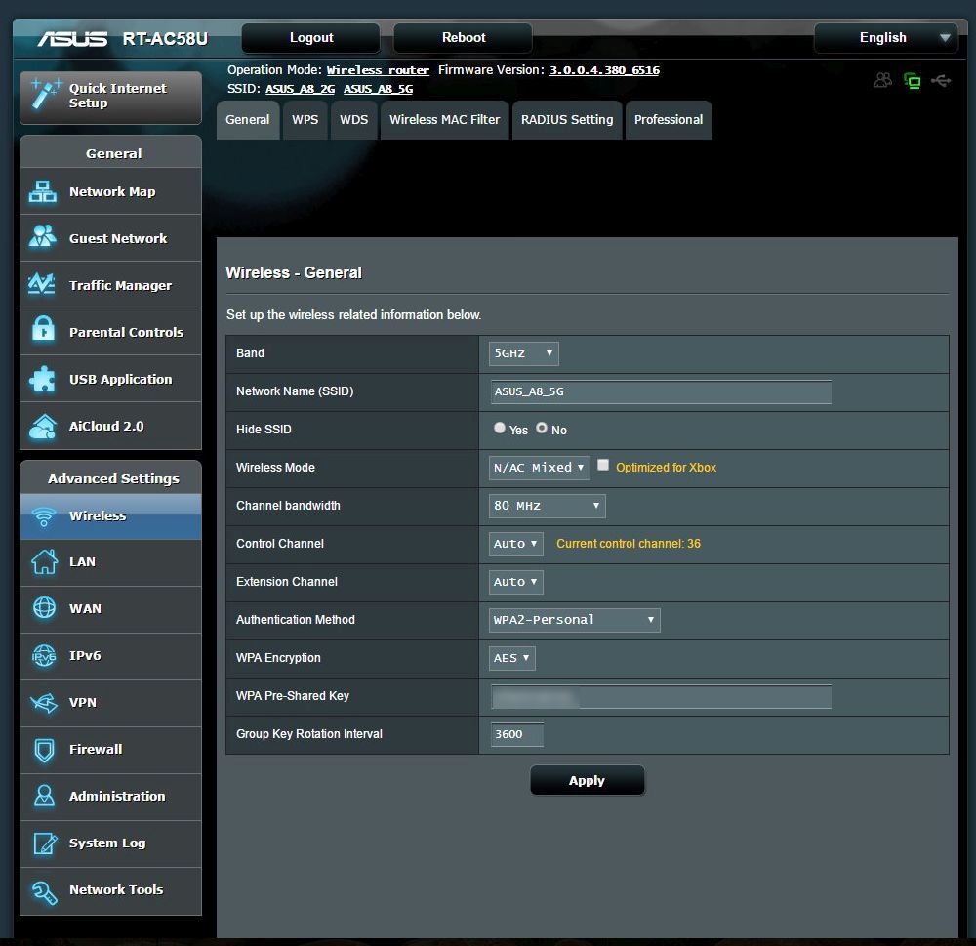Image resolution: width=976 pixels, height=946 pixels.
Task: Click the Traffic Manager chart icon
Action: (x=42, y=284)
